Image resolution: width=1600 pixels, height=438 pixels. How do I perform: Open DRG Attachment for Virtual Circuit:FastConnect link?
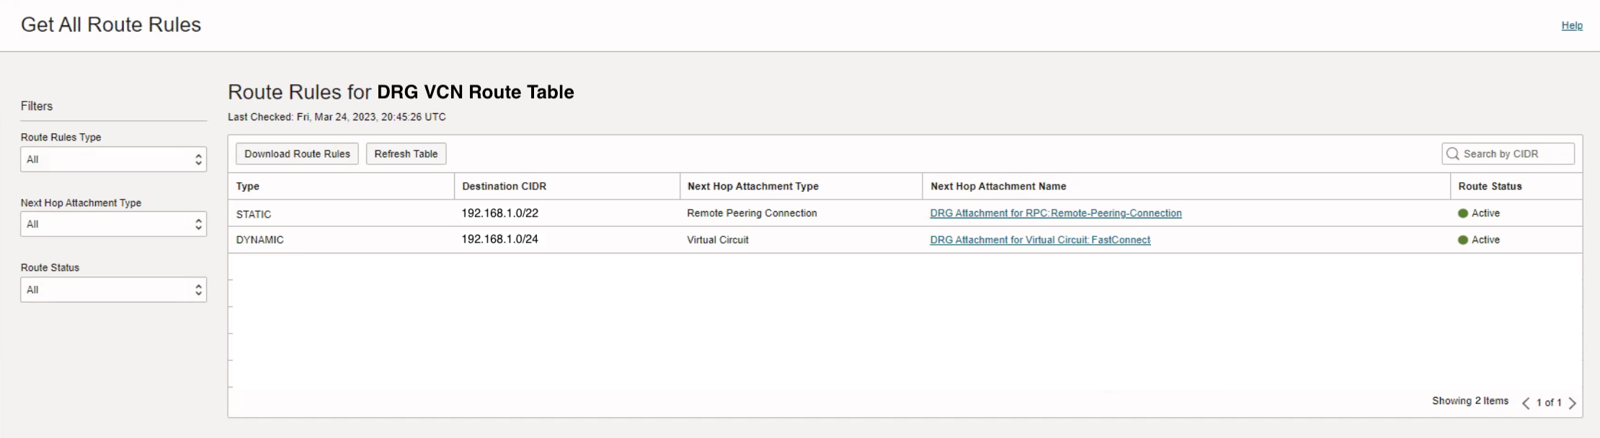pyautogui.click(x=1039, y=240)
